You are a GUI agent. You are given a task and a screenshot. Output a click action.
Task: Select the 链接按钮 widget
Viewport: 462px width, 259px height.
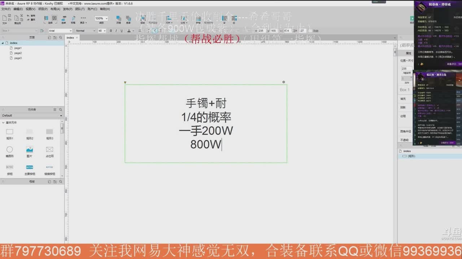tap(49, 170)
